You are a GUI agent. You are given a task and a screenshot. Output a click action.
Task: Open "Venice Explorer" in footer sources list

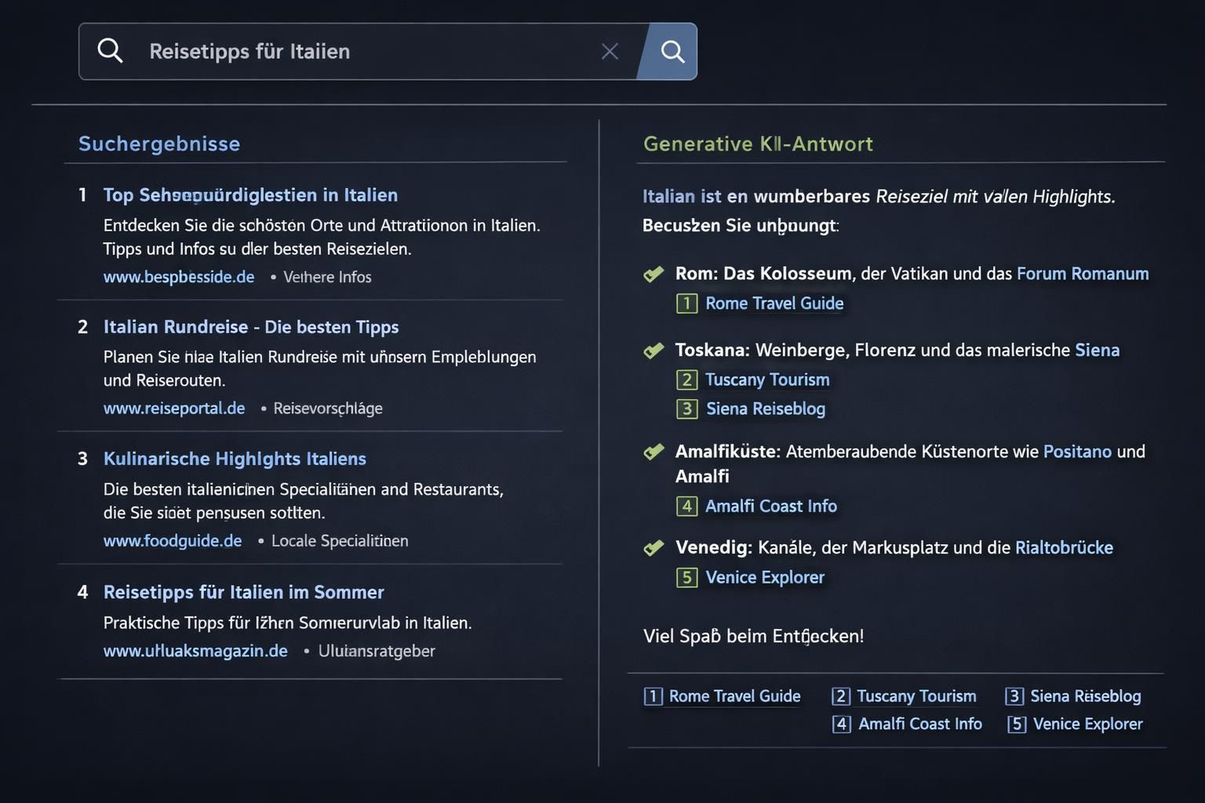point(1087,724)
